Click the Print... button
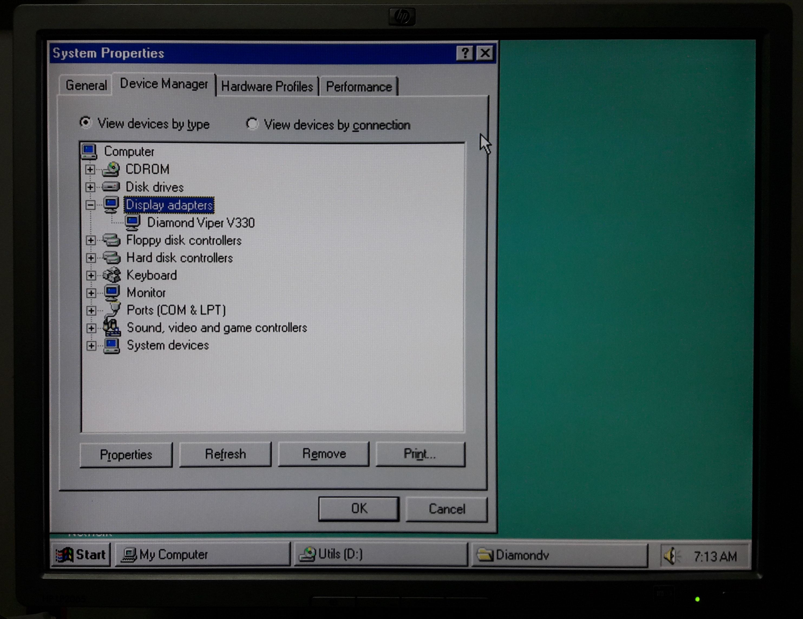The image size is (803, 619). pos(420,454)
